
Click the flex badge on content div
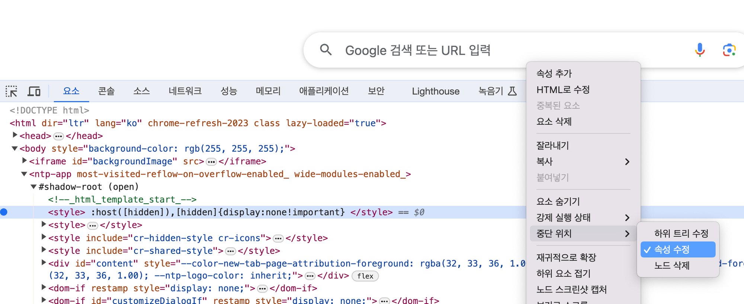coord(365,276)
